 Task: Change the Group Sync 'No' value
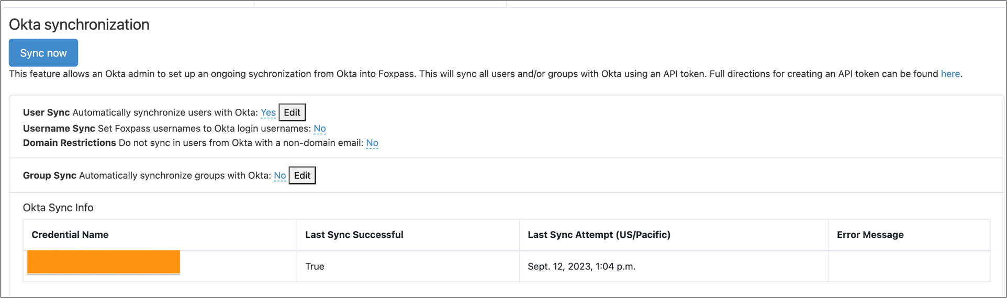point(280,176)
